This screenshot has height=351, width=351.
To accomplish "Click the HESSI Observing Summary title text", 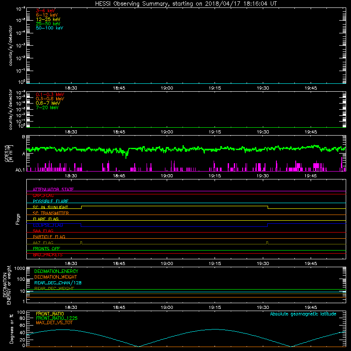I will (x=186, y=4).
